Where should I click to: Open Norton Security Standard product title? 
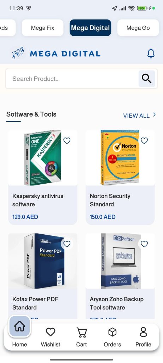[110, 200]
